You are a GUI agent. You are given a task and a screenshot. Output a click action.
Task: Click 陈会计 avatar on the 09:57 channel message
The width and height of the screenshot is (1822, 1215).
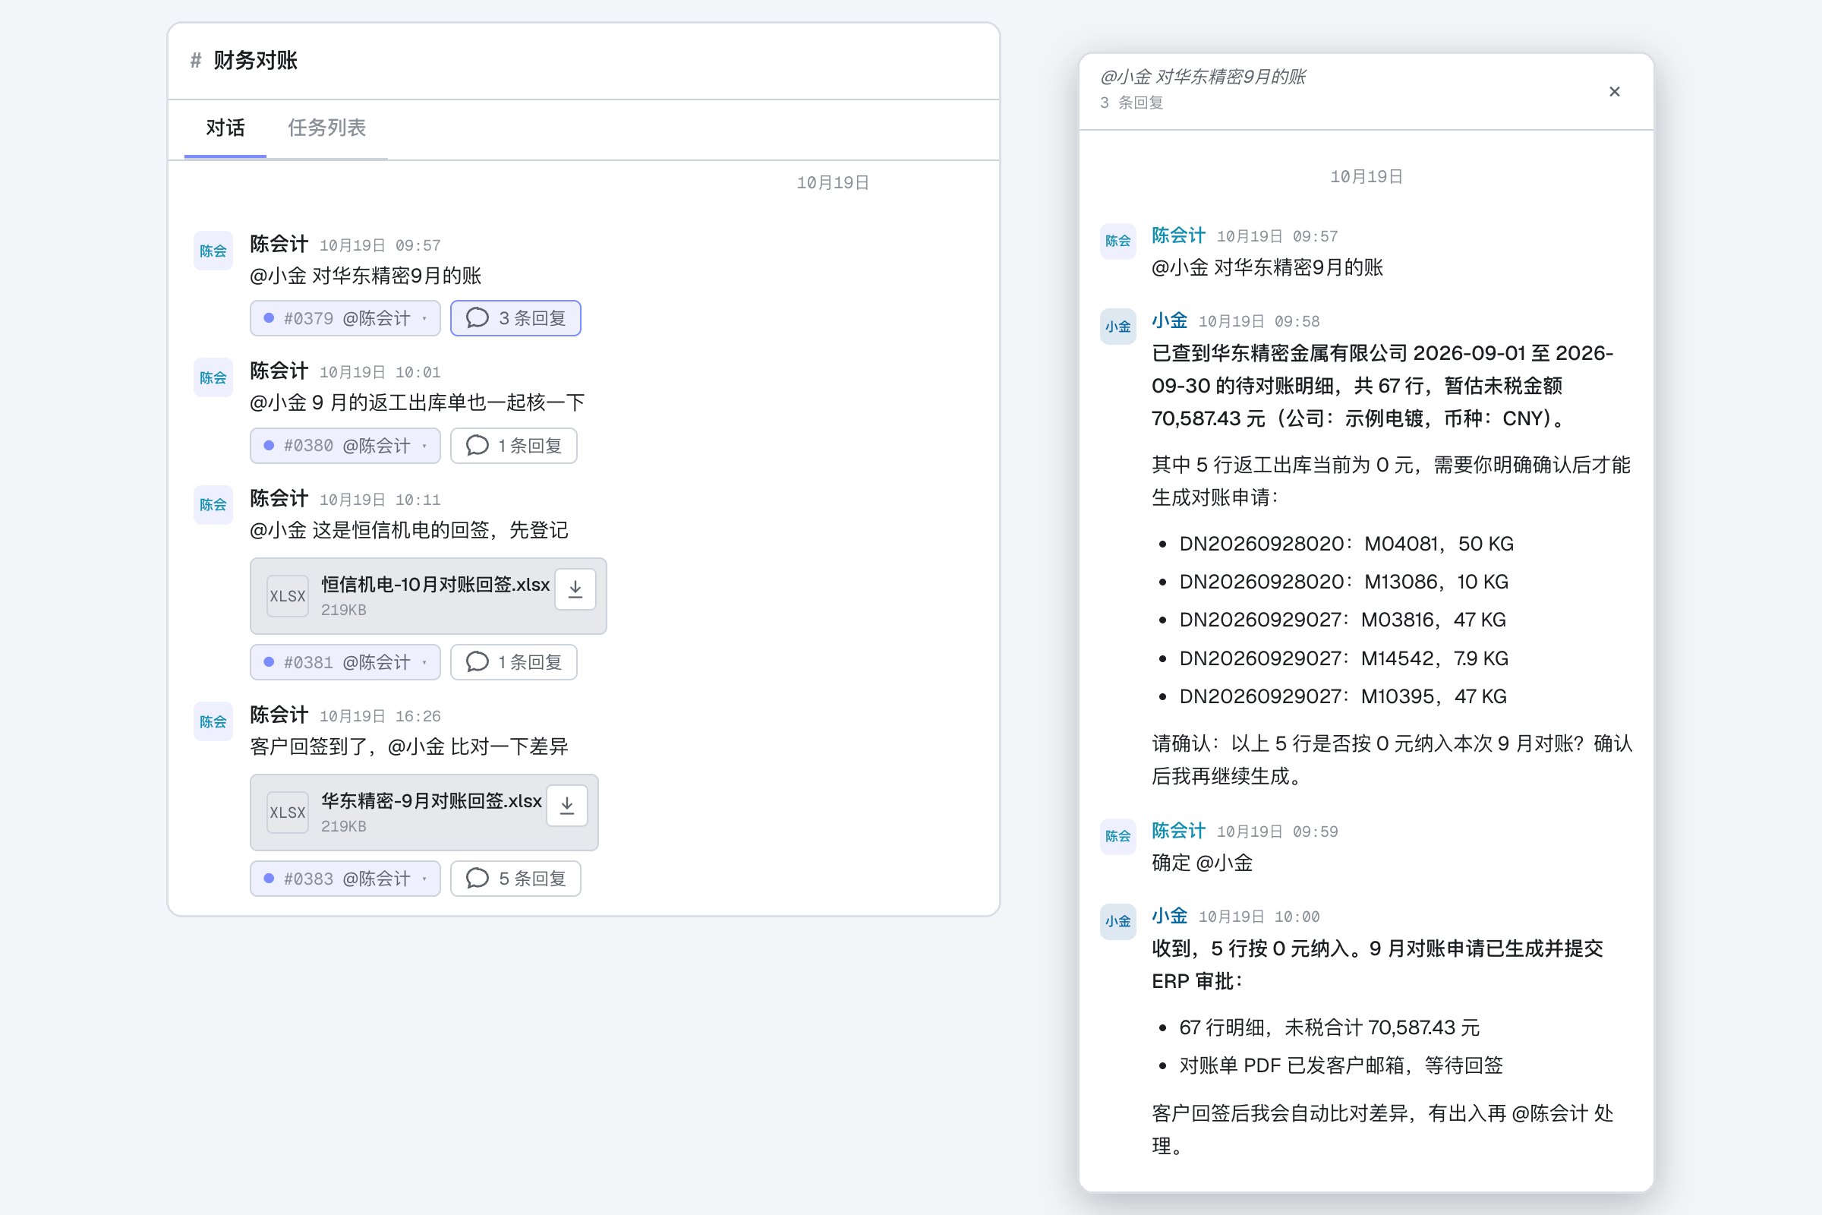click(x=213, y=251)
